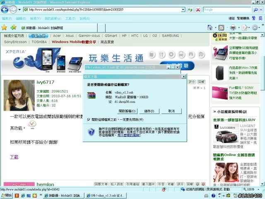Image resolution: width=265 pixels, height=199 pixels.
Task: Close the 檔案下載 dialog
Action: pyautogui.click(x=183, y=77)
